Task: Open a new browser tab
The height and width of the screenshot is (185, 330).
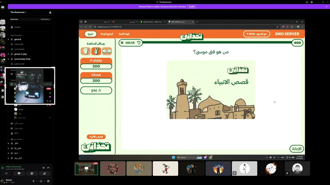Action: coord(197,22)
